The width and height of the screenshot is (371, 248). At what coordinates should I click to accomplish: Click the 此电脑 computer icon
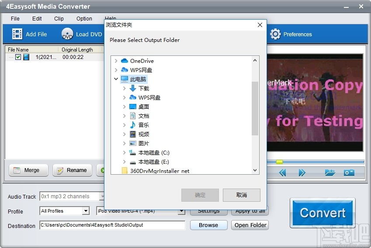coord(125,79)
